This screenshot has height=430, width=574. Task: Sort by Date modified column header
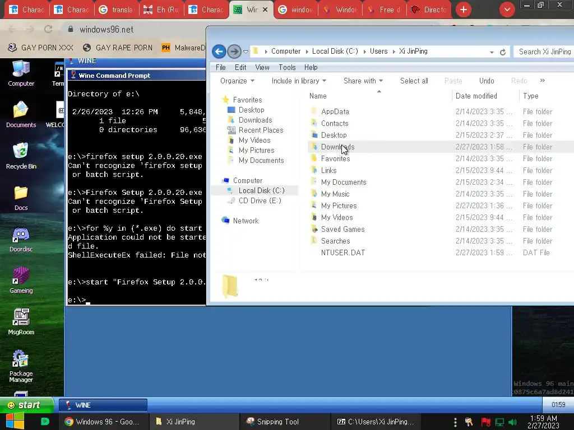click(476, 96)
